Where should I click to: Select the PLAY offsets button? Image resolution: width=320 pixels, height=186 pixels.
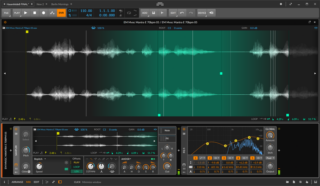click(x=76, y=162)
